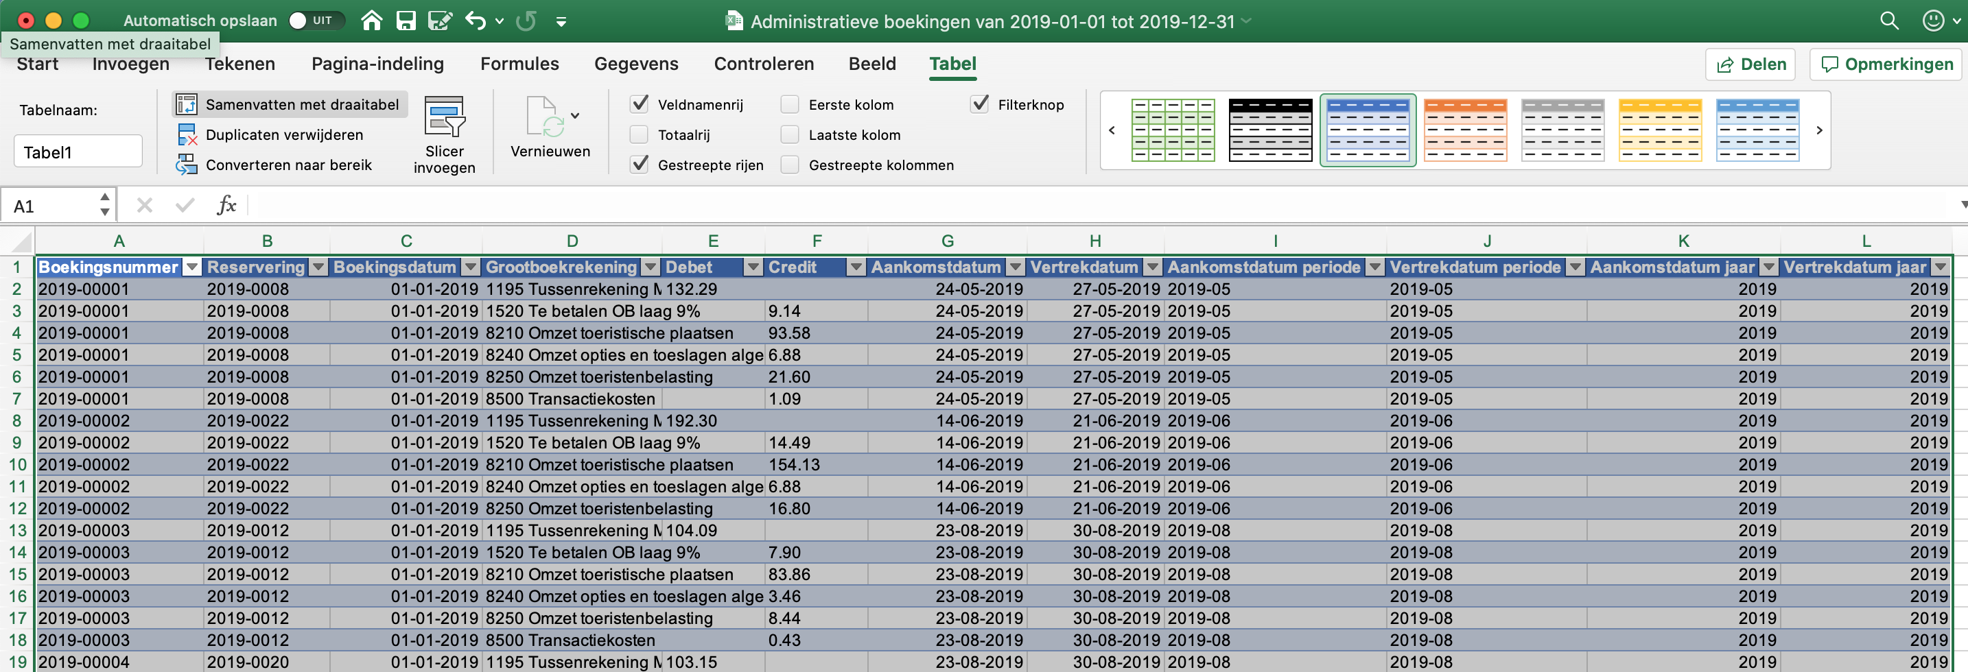
Task: Enable Gestreepte kolommen checkbox
Action: [x=790, y=164]
